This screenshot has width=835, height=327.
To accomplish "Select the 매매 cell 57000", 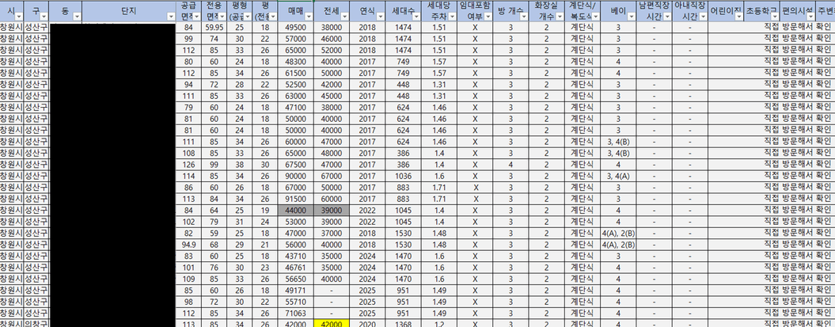I will pyautogui.click(x=296, y=39).
